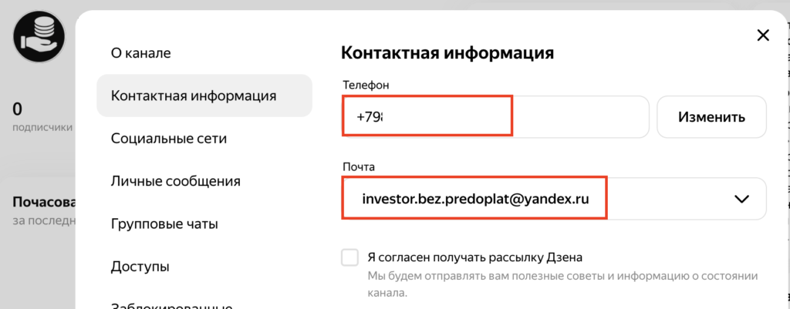
Task: Select "Контактная информация" in the sidebar
Action: (194, 96)
